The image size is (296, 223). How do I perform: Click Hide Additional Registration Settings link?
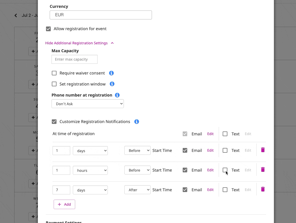coord(76,43)
